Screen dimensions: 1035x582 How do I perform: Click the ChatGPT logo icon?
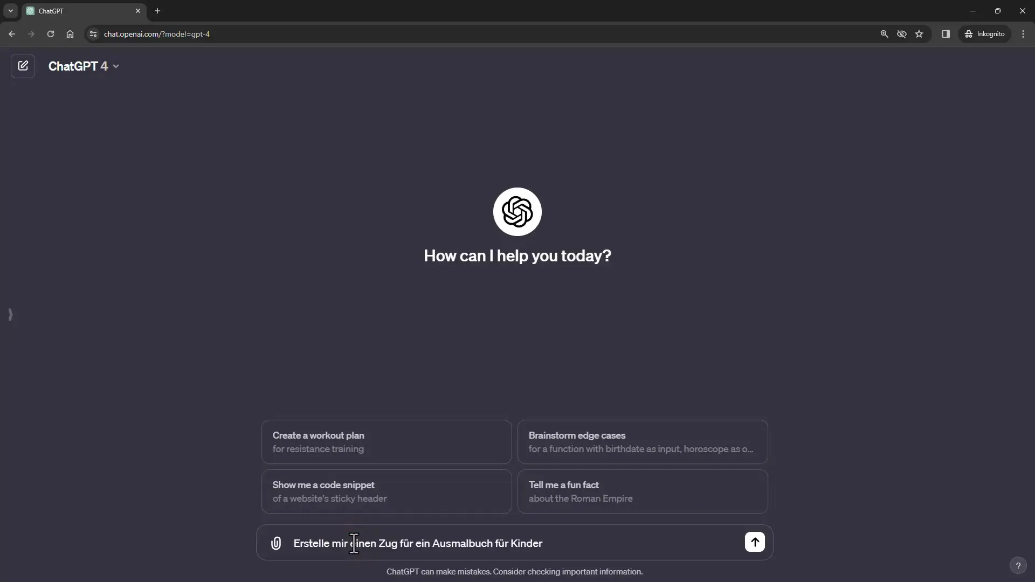[x=517, y=211]
